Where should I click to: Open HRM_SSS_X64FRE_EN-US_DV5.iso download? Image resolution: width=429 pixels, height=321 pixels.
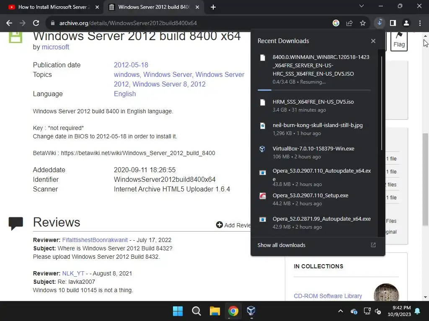coord(314,106)
